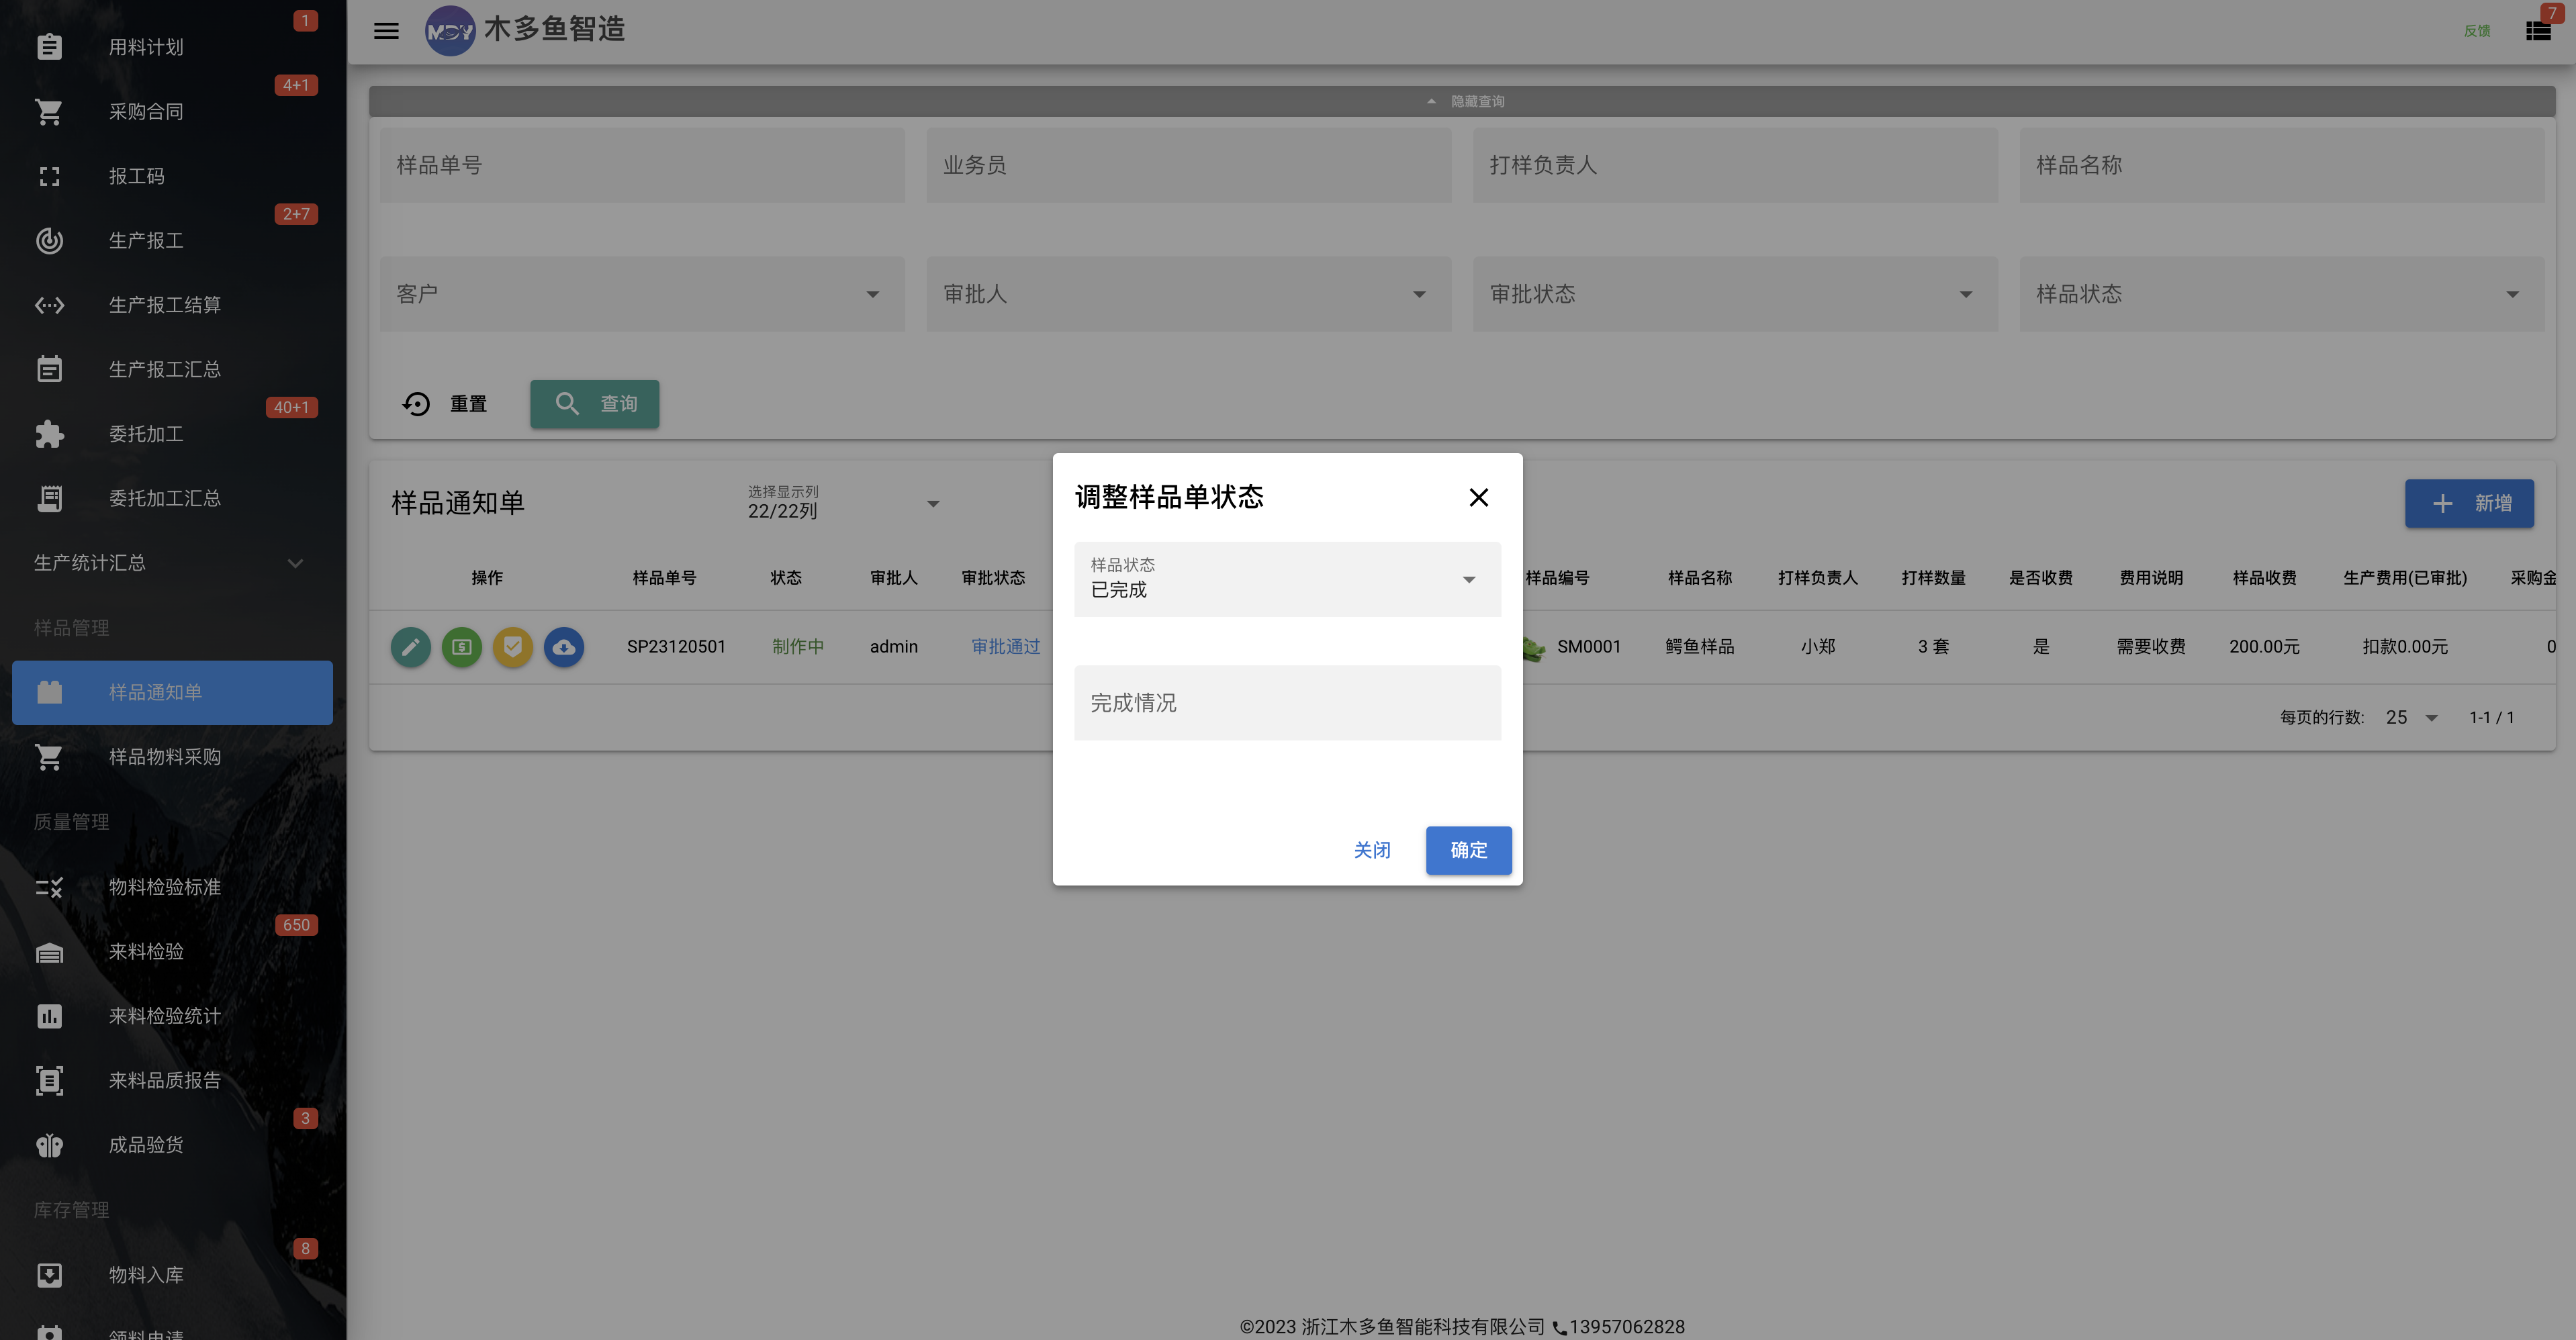
Task: Collapse the 隐藏查询 search panel bar
Action: pyautogui.click(x=1461, y=101)
